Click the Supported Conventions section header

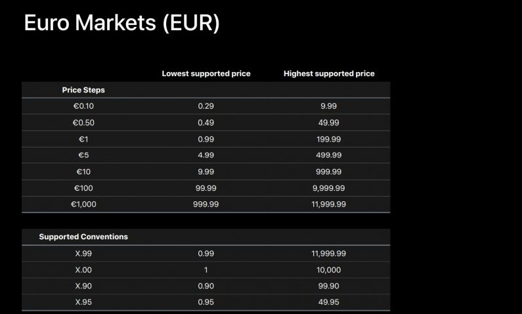pyautogui.click(x=83, y=237)
